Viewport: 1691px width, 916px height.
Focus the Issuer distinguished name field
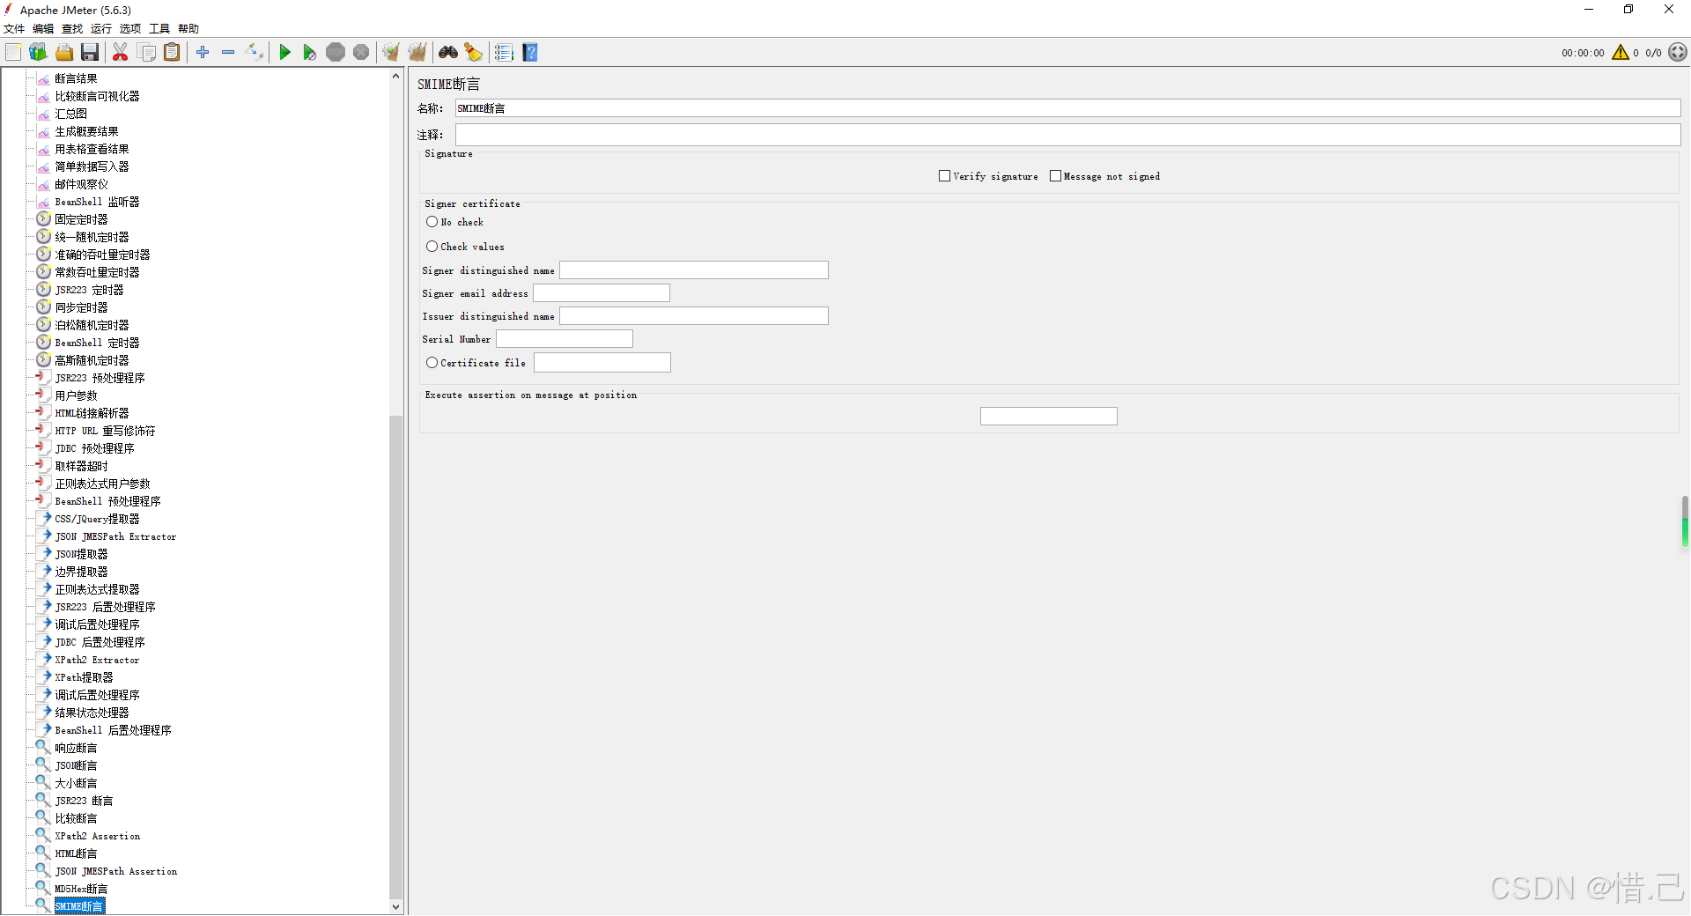(x=694, y=316)
